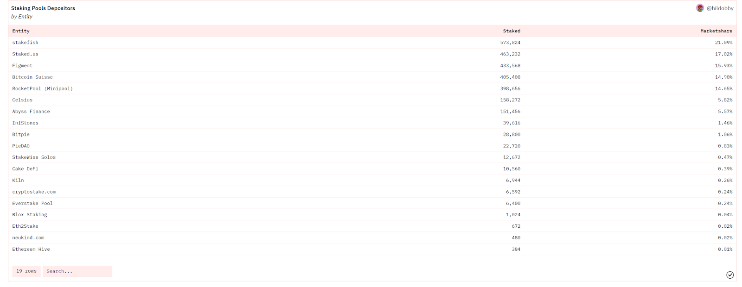Click the checkmark status icon
This screenshot has width=742, height=287.
730,275
